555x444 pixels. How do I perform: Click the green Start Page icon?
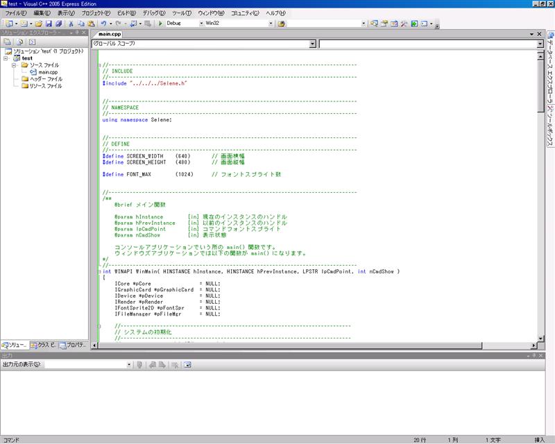pyautogui.click(x=414, y=24)
